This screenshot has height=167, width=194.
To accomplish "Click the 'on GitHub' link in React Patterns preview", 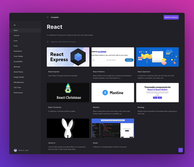I will pos(102,52).
